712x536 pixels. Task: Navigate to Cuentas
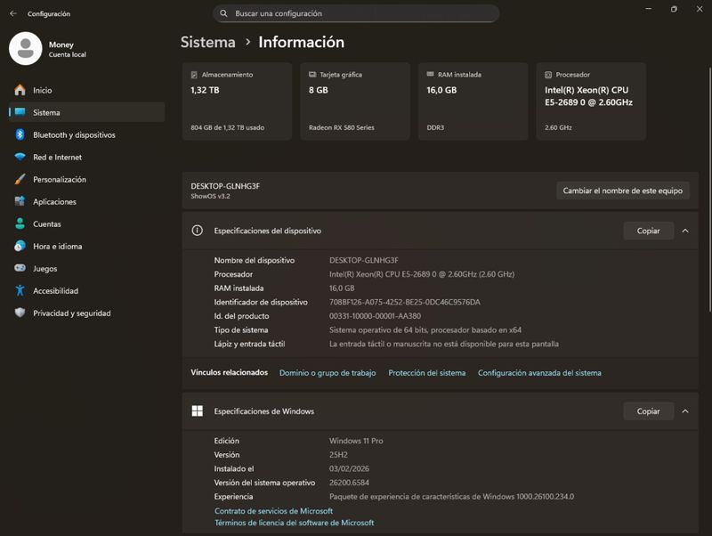[x=86, y=223]
